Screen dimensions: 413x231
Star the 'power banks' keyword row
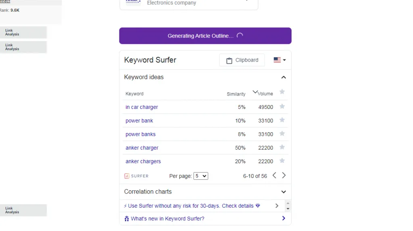[282, 133]
